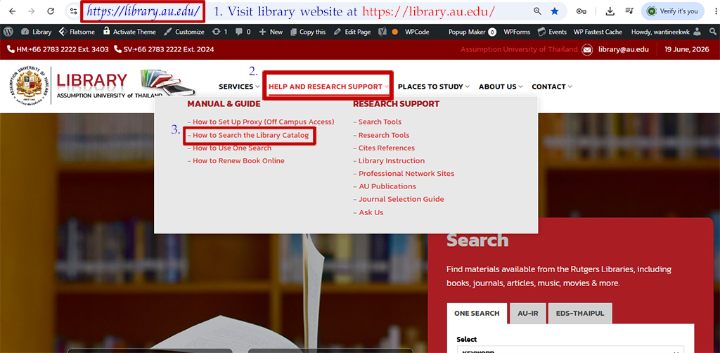Open the password manager key icon
This screenshot has width=720, height=353.
(x=581, y=11)
